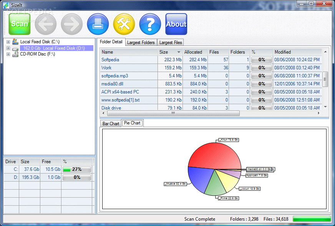The height and width of the screenshot is (226, 335).
Task: Click the SizeIt app icon in title bar
Action: (7, 5)
